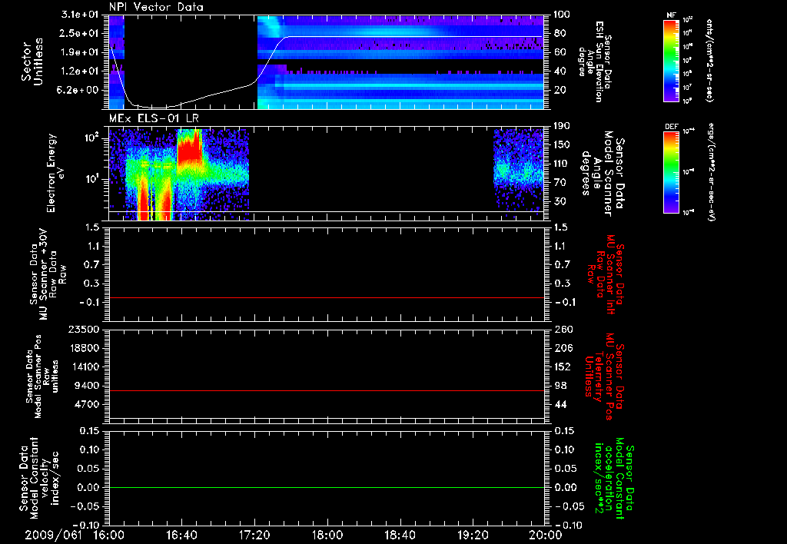Click the 18:00 time axis label

(x=327, y=536)
